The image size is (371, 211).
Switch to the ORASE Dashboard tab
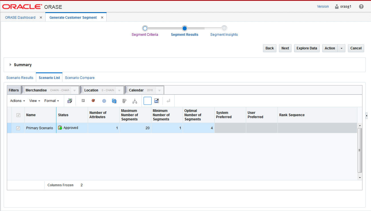coord(20,18)
